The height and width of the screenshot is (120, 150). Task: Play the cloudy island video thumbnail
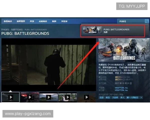click(x=49, y=97)
